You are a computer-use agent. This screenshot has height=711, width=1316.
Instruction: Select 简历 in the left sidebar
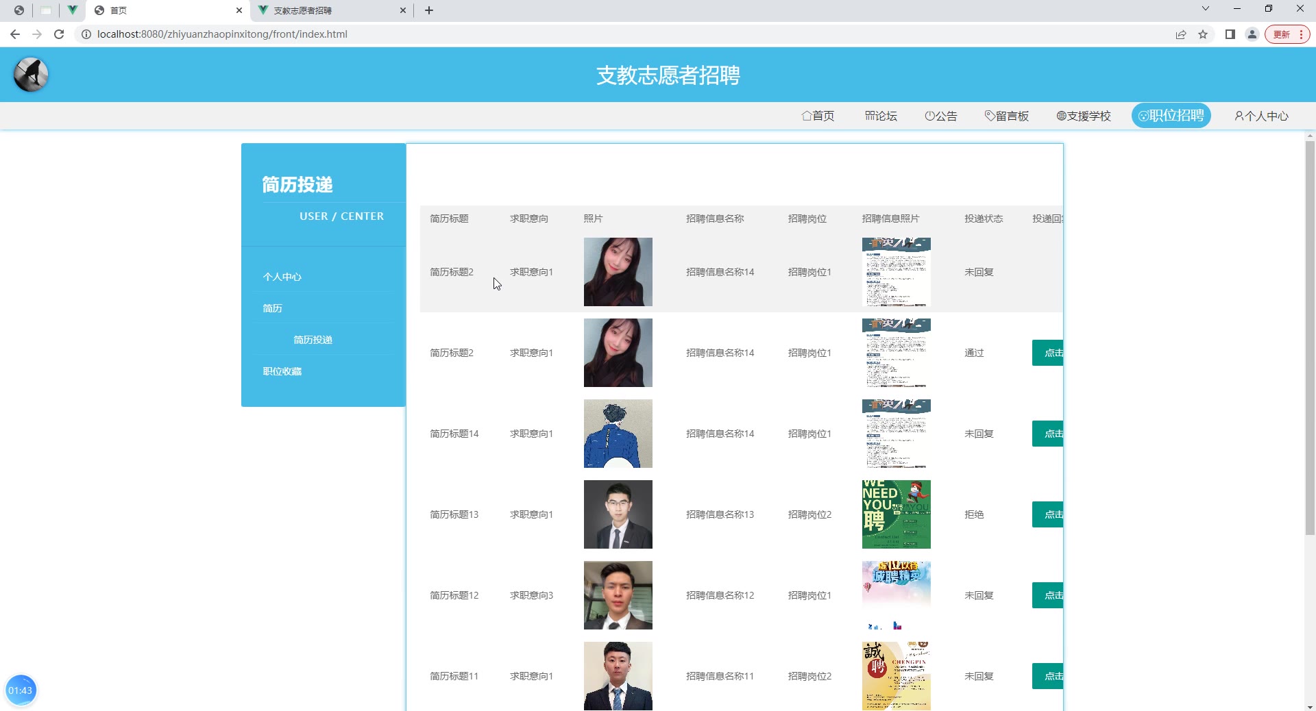point(273,308)
